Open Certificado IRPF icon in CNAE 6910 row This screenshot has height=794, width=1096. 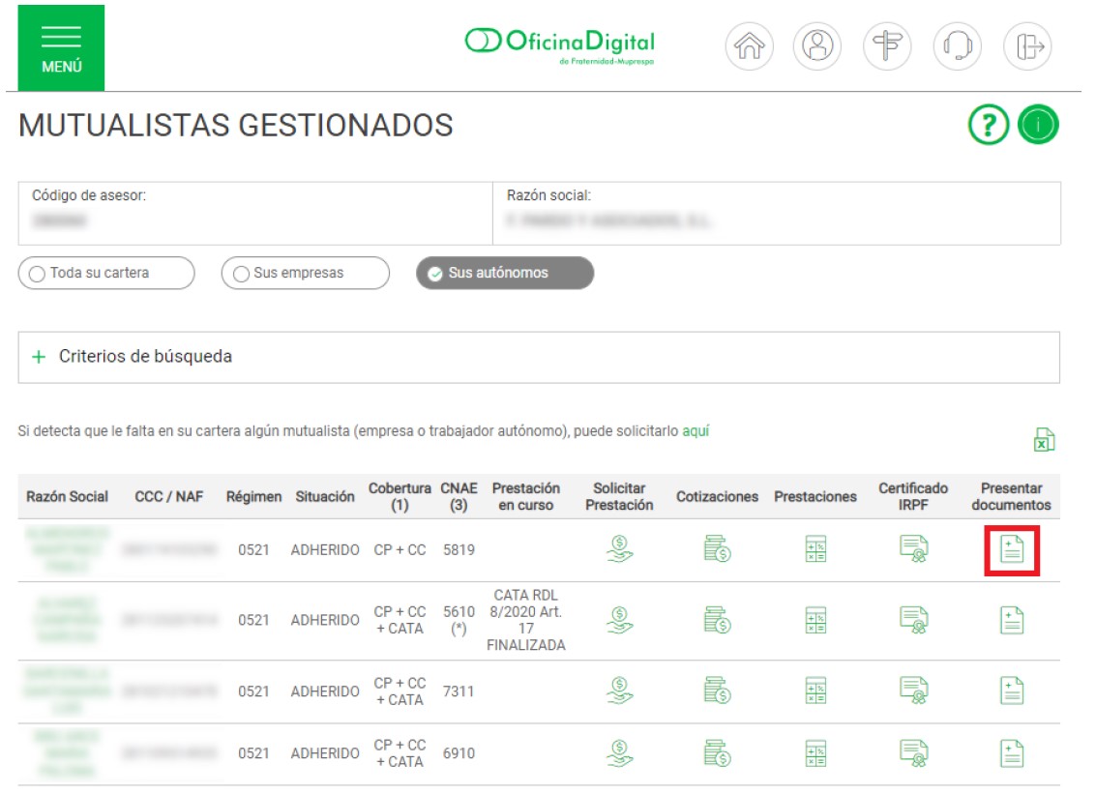point(913,753)
